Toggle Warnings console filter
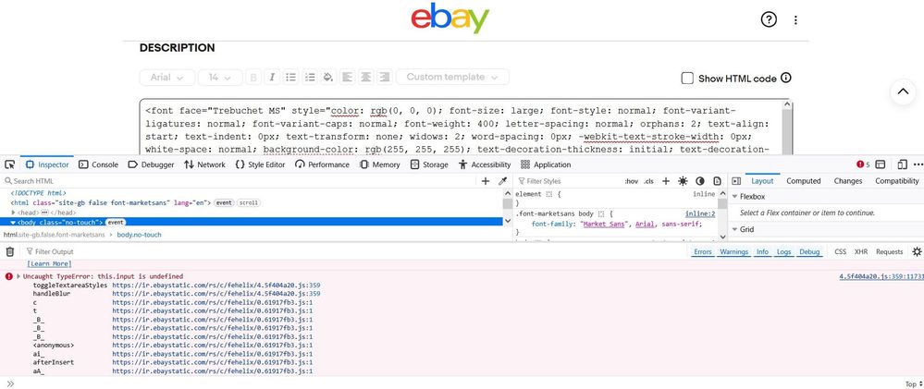Image resolution: width=924 pixels, height=389 pixels. point(733,252)
